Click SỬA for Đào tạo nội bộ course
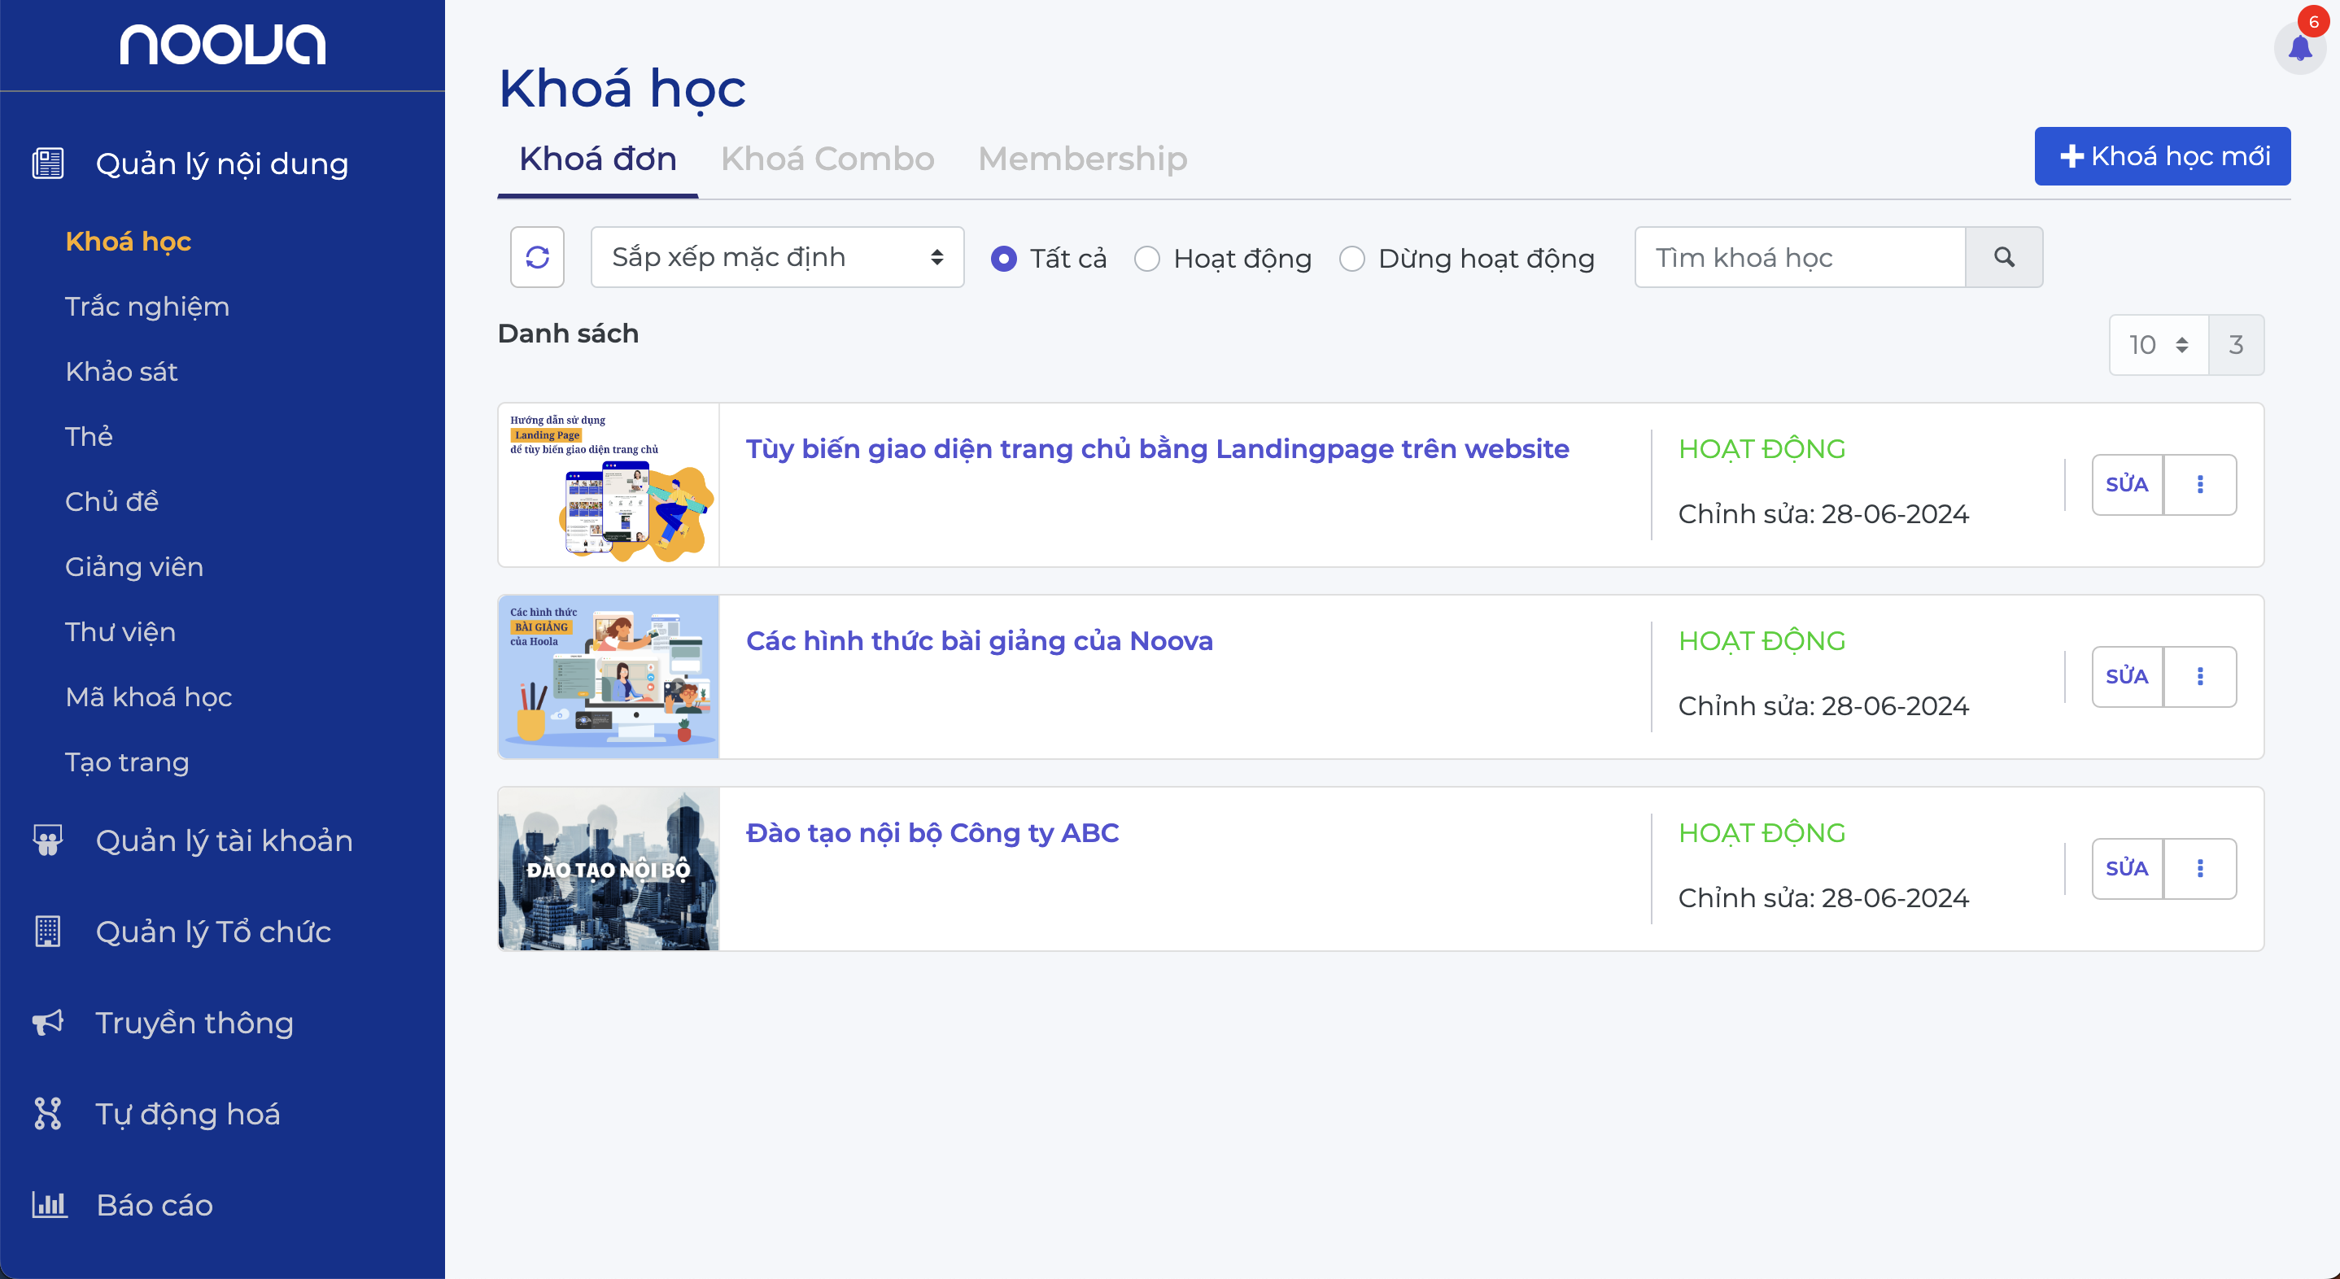The height and width of the screenshot is (1279, 2340). (2127, 868)
